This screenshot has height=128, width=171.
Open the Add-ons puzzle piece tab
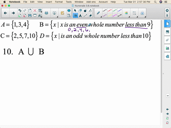click(167, 56)
